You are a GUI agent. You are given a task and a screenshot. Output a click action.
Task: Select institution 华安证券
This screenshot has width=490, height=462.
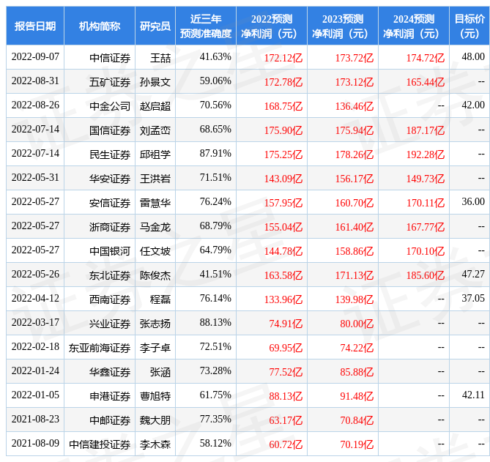click(110, 179)
